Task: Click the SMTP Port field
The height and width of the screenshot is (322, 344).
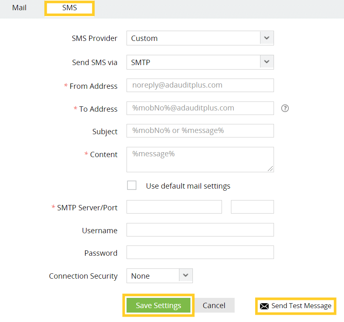Action: point(252,207)
